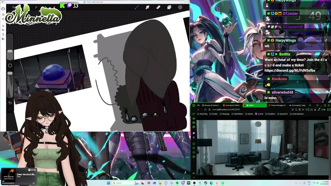This screenshot has width=331, height=186.
Task: Tap the square modify button between sliders
Action: (10, 66)
